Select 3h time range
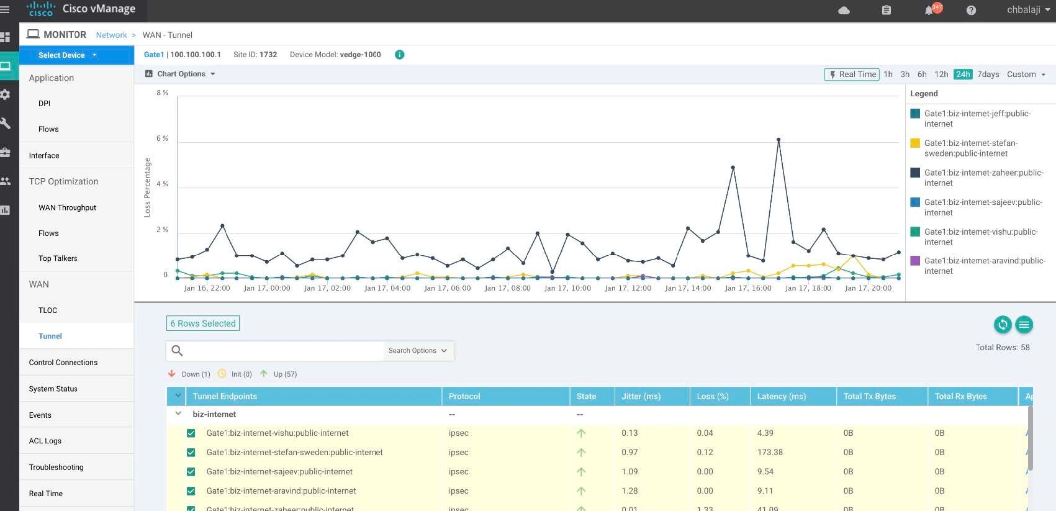Image resolution: width=1056 pixels, height=511 pixels. pos(905,75)
